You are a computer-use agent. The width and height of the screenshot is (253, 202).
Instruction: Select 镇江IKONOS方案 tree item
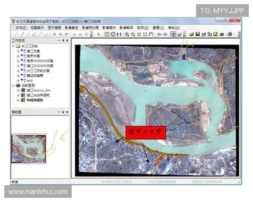point(40,66)
